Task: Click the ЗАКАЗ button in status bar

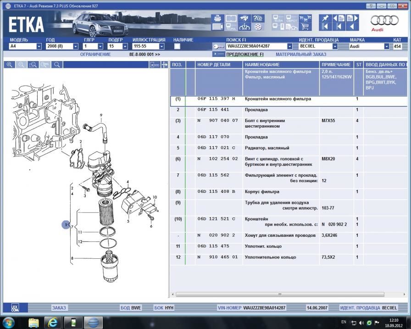Action: coord(59,307)
